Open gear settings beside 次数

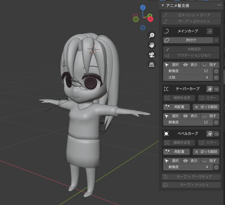216,77
